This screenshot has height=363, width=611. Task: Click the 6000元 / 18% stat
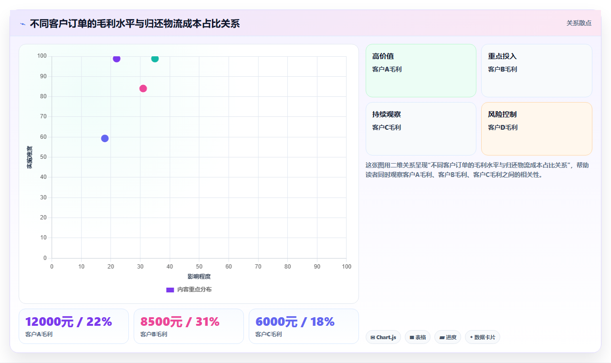coord(295,322)
